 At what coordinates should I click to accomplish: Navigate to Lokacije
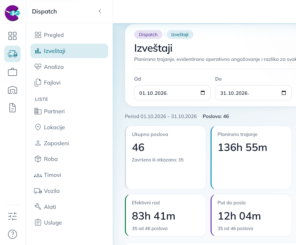point(69,127)
